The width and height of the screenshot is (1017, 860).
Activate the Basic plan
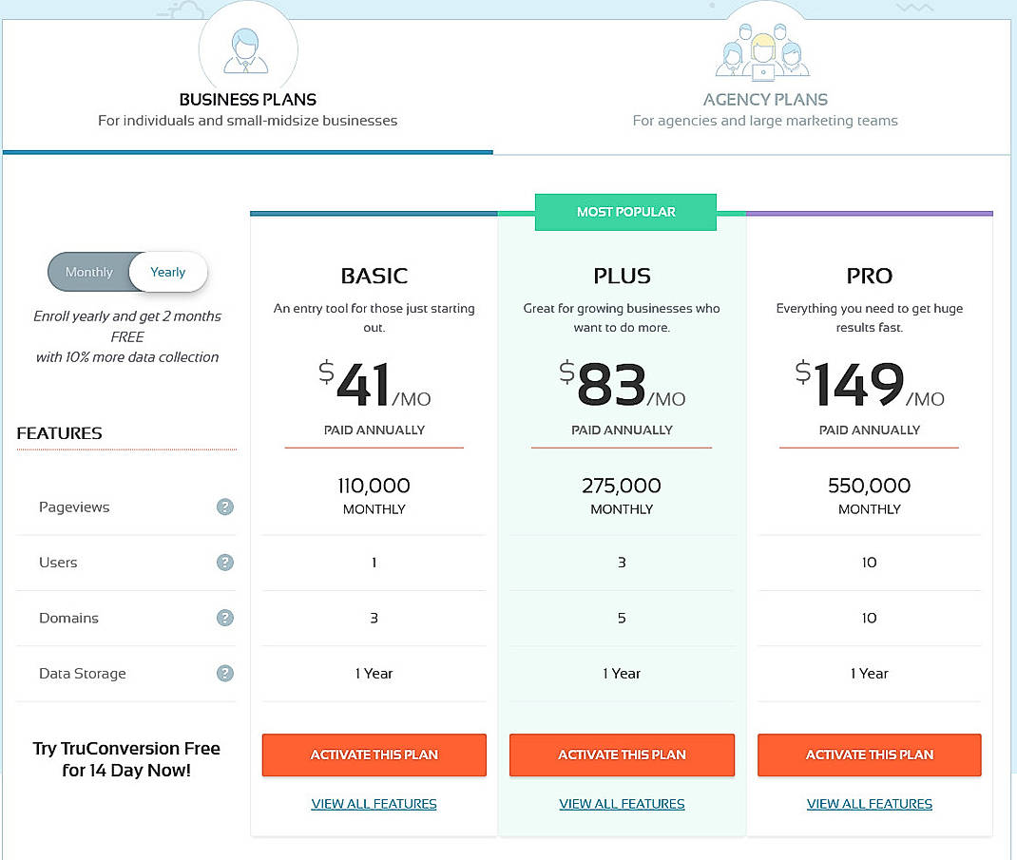[x=374, y=754]
